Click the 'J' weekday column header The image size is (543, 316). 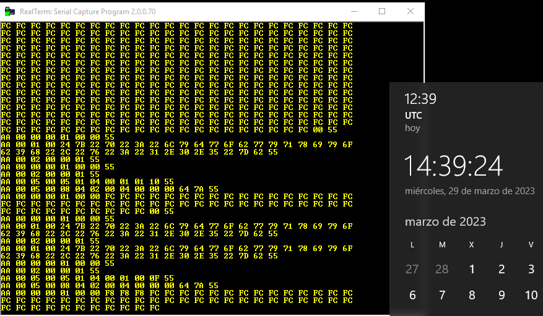click(x=501, y=245)
